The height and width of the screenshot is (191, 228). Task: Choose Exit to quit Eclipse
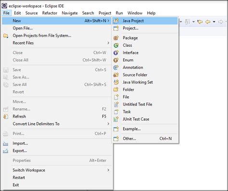coord(57,185)
